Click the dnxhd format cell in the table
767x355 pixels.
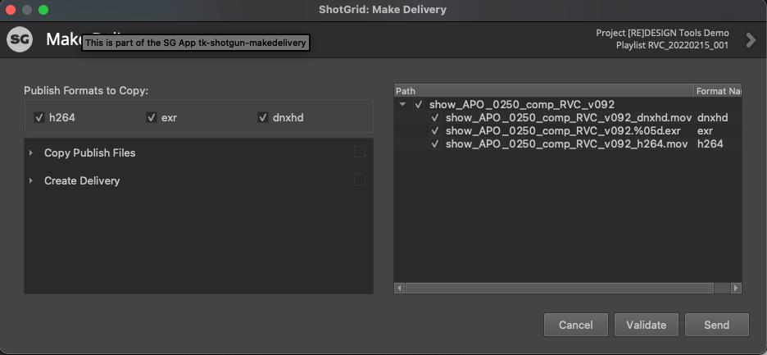(713, 117)
